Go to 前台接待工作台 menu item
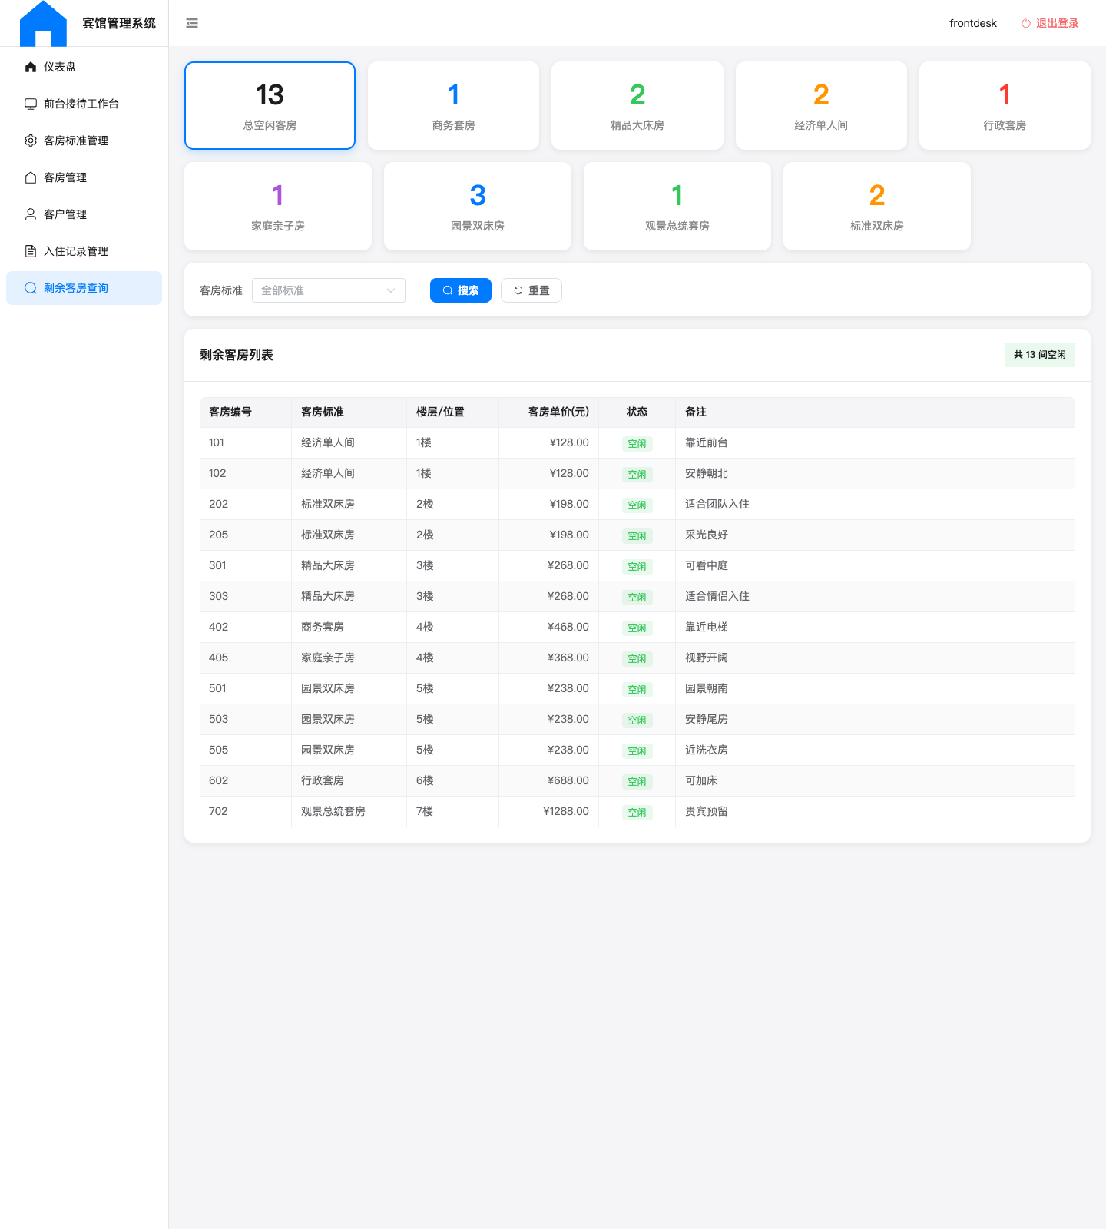 [84, 104]
